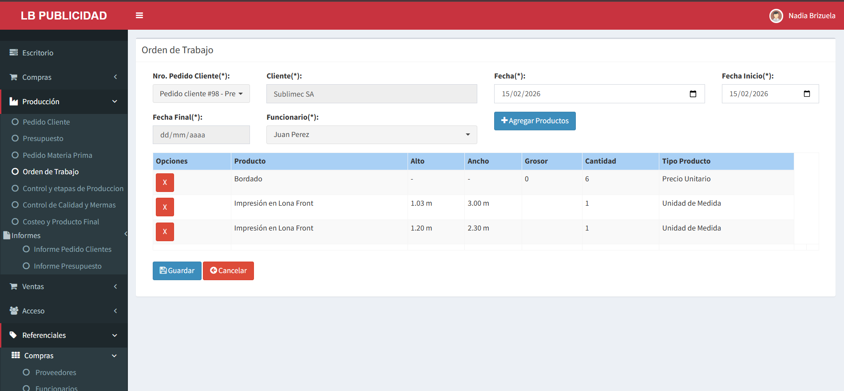
Task: Open Nro. Pedido Cliente dropdown
Action: point(201,94)
